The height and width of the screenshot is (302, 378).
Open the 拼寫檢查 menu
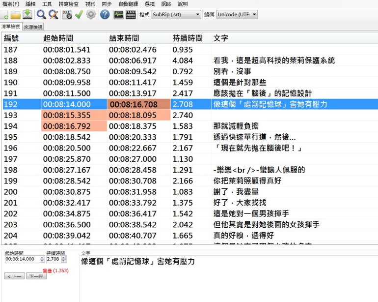tap(68, 4)
